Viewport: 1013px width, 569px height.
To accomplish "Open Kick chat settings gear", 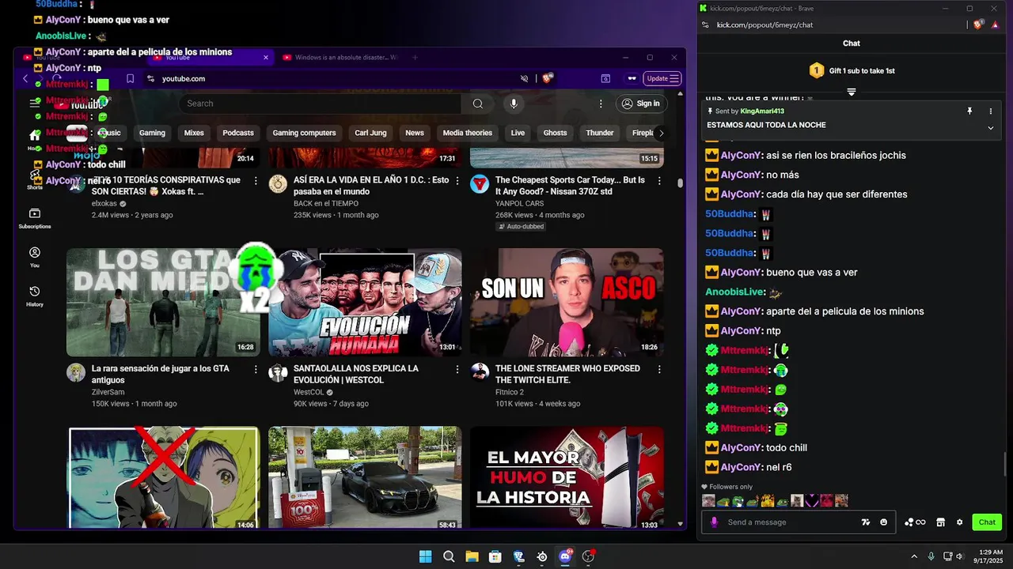I will point(959,522).
